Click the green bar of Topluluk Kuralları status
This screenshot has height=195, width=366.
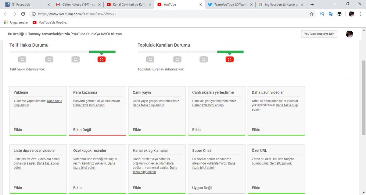230,52
